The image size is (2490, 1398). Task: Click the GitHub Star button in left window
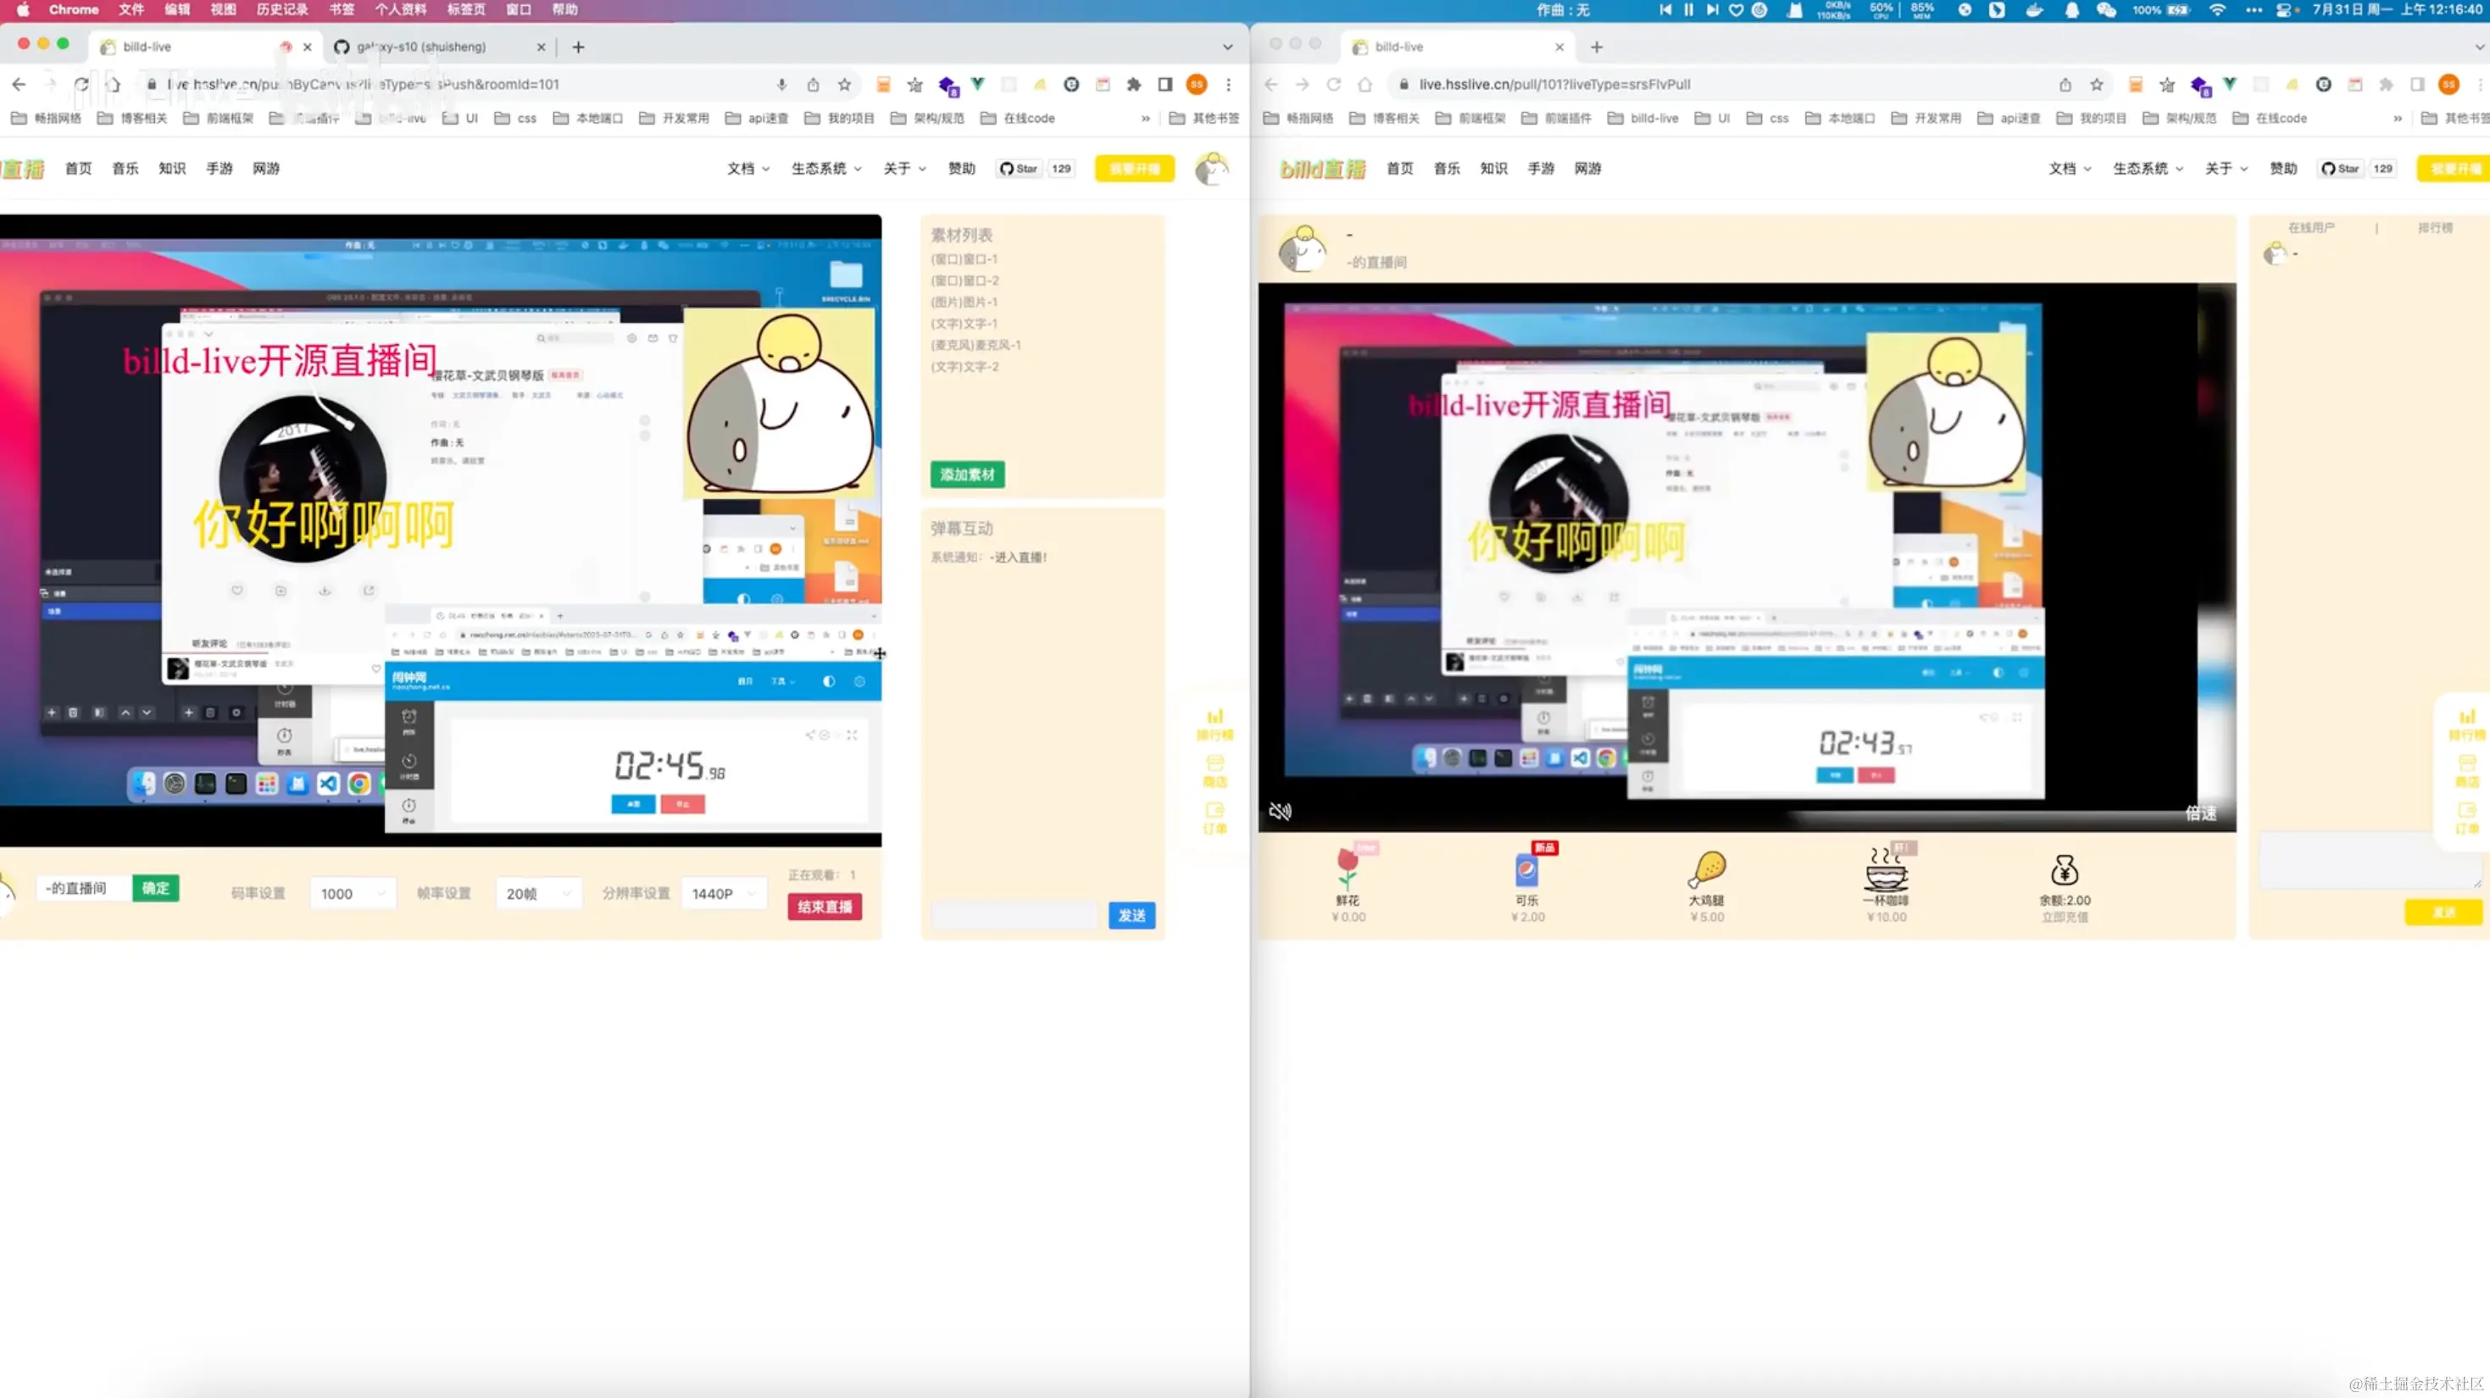click(x=1018, y=168)
